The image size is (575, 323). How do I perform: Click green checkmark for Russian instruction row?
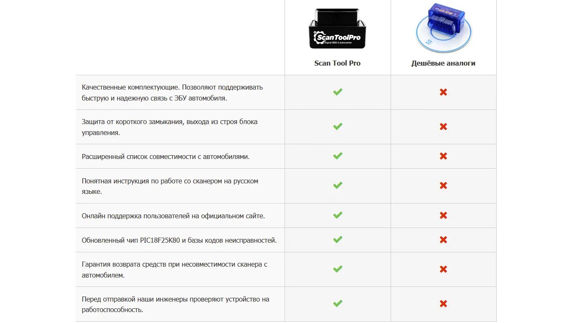tap(338, 185)
